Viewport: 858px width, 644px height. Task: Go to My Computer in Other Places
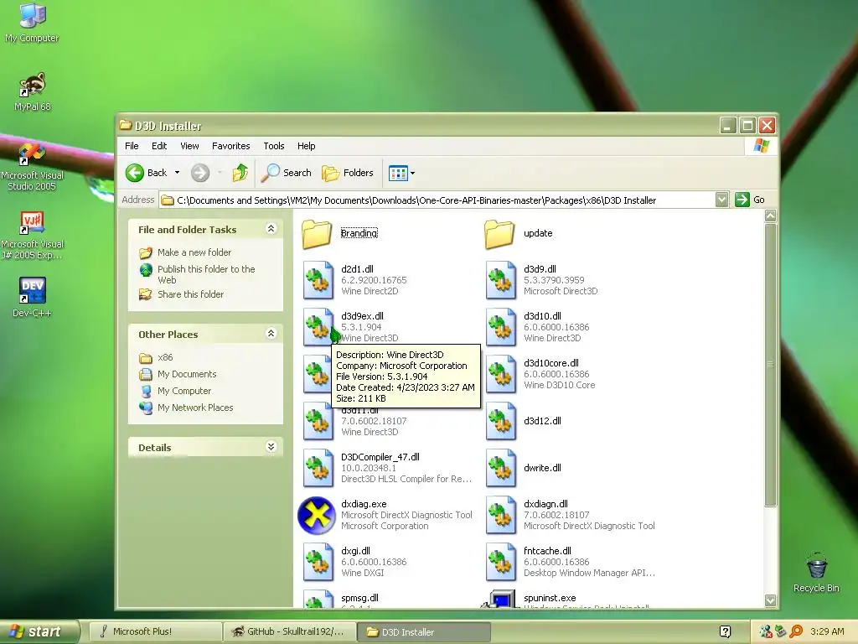184,391
